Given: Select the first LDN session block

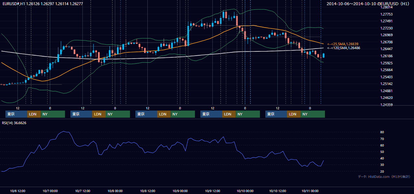Looking at the screenshot, I should (x=34, y=114).
